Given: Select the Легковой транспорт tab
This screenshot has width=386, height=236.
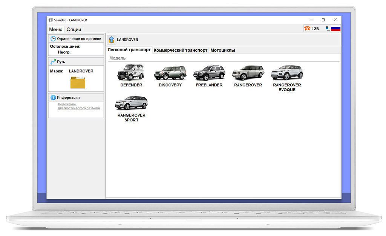Looking at the screenshot, I should coord(129,50).
